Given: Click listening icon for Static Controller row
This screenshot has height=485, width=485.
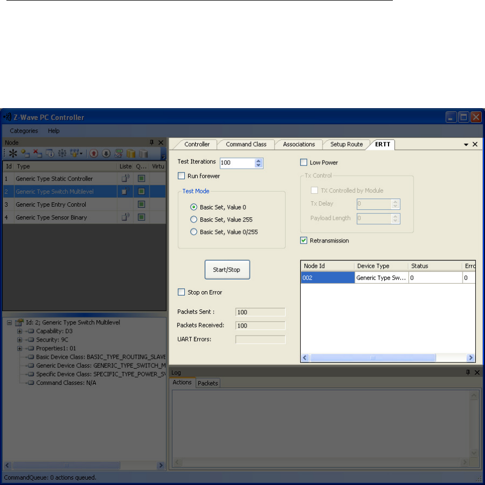Looking at the screenshot, I should tap(125, 178).
